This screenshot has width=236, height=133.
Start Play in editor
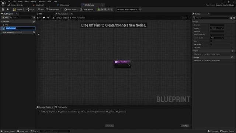pos(98,10)
